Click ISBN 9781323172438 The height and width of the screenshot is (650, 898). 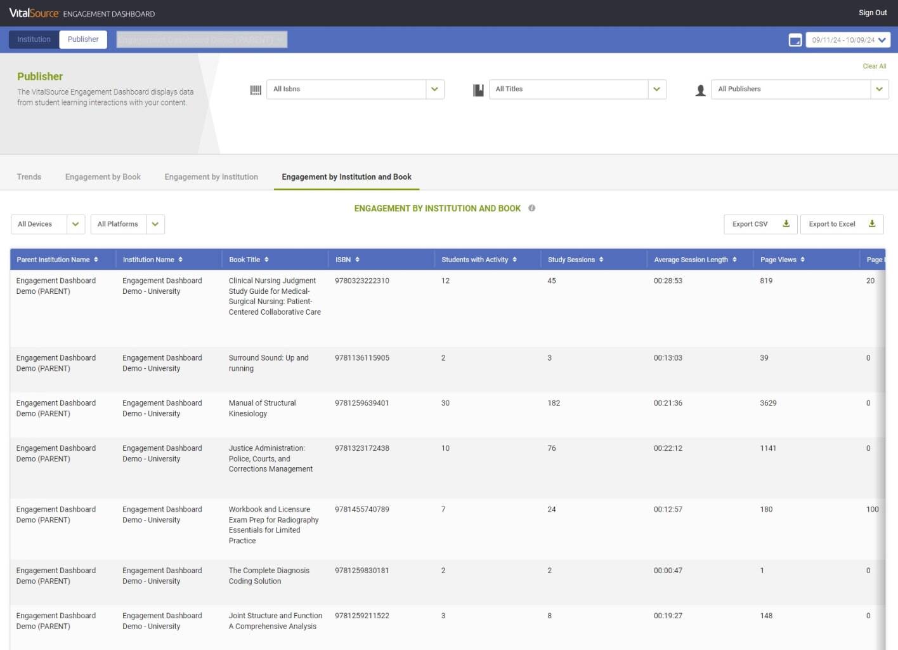362,448
